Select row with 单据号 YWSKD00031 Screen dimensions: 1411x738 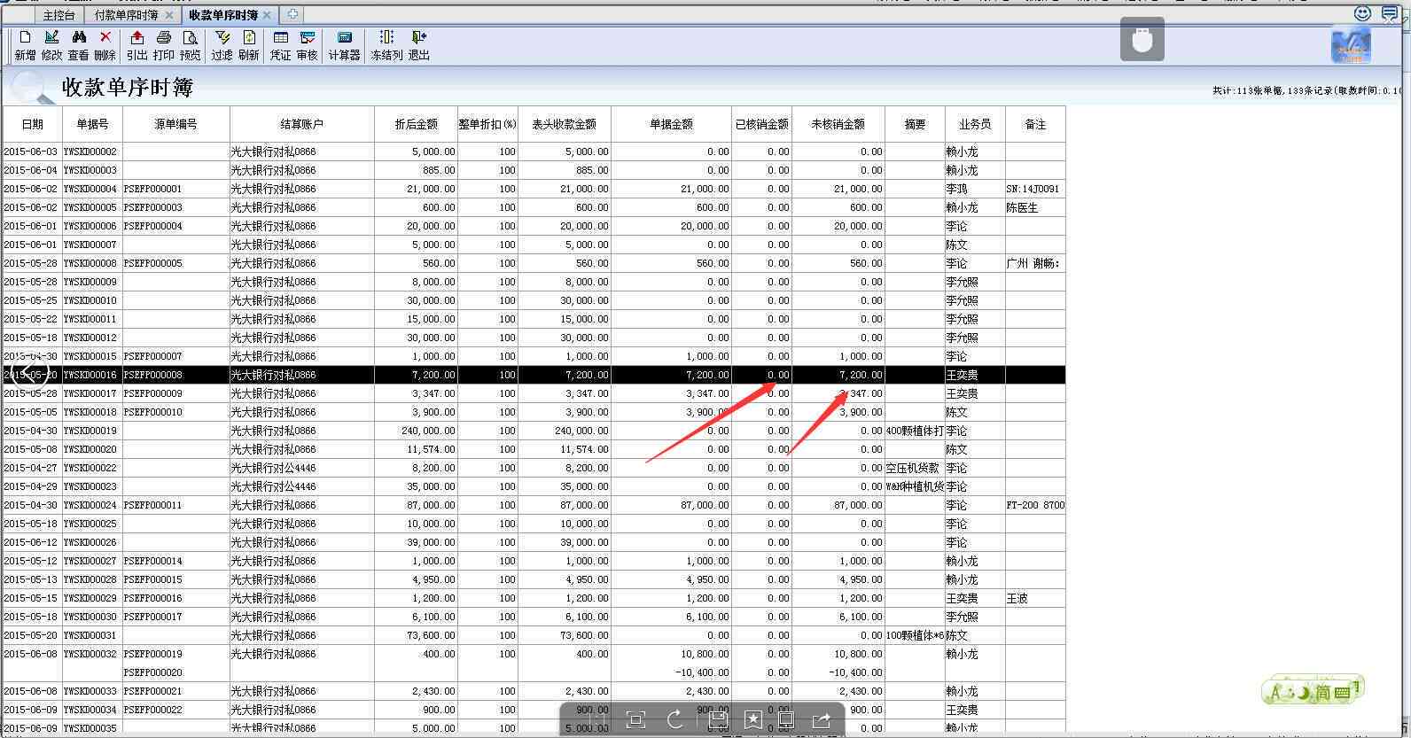(534, 635)
